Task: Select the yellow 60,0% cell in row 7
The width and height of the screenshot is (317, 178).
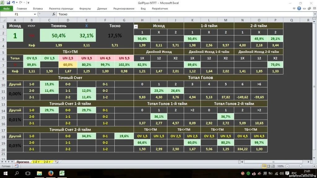Action: pos(68,65)
